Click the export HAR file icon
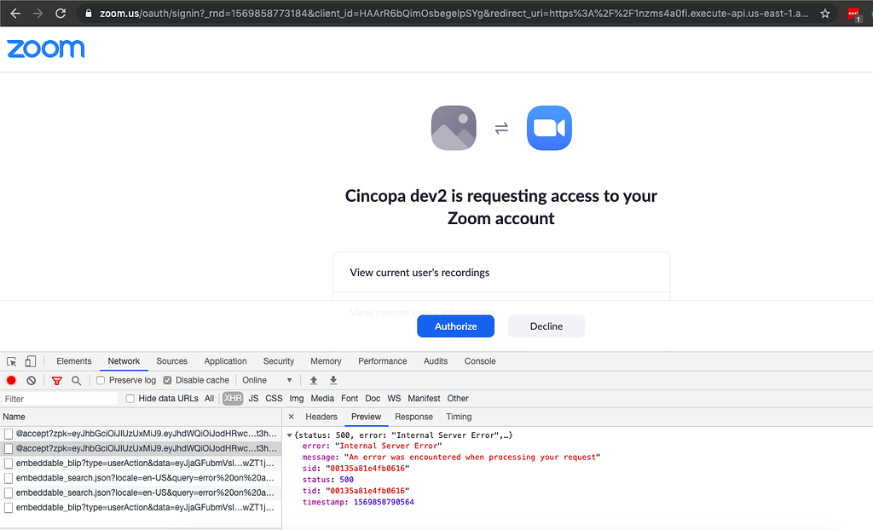The image size is (873, 530). coord(333,380)
